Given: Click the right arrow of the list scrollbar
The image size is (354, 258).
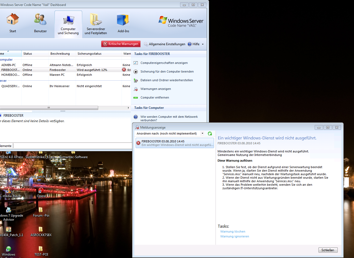Looking at the screenshot, I should click(129, 108).
